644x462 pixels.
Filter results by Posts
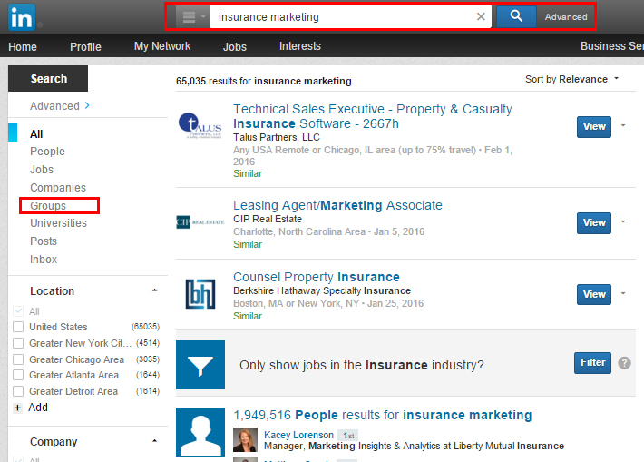point(44,241)
